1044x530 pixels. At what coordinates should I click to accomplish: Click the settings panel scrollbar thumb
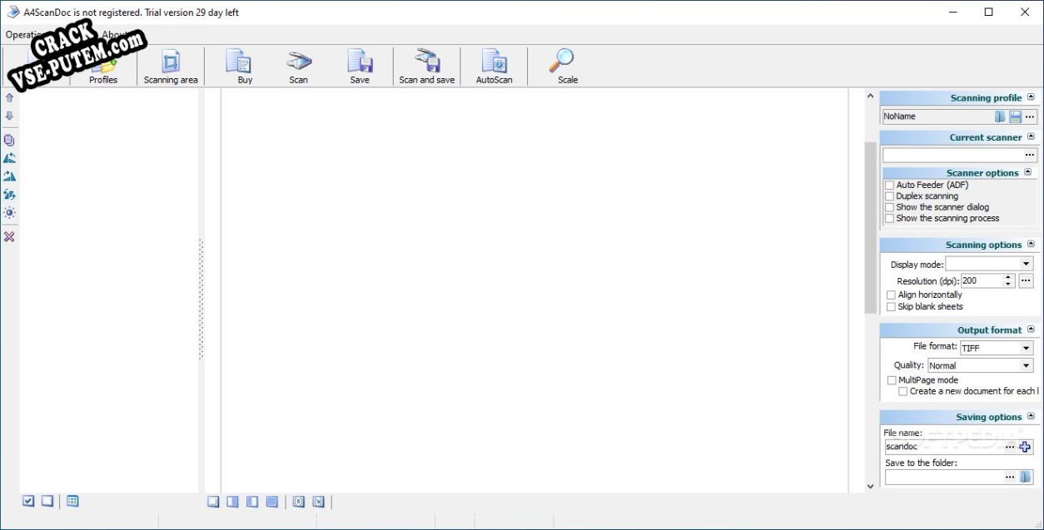coord(871,227)
